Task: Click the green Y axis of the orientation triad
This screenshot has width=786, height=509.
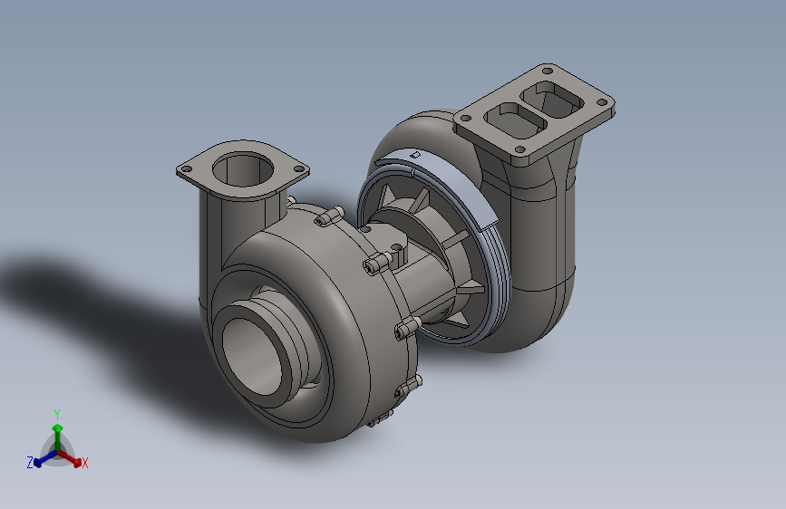Action: coord(58,437)
